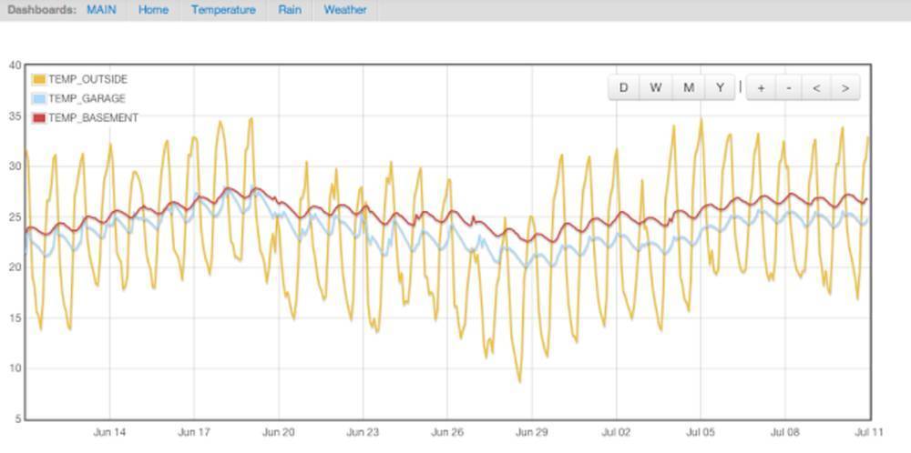This screenshot has height=453, width=911.
Task: Switch chart to the W weekly view
Action: pos(655,87)
